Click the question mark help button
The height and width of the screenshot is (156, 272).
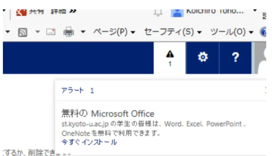235,57
